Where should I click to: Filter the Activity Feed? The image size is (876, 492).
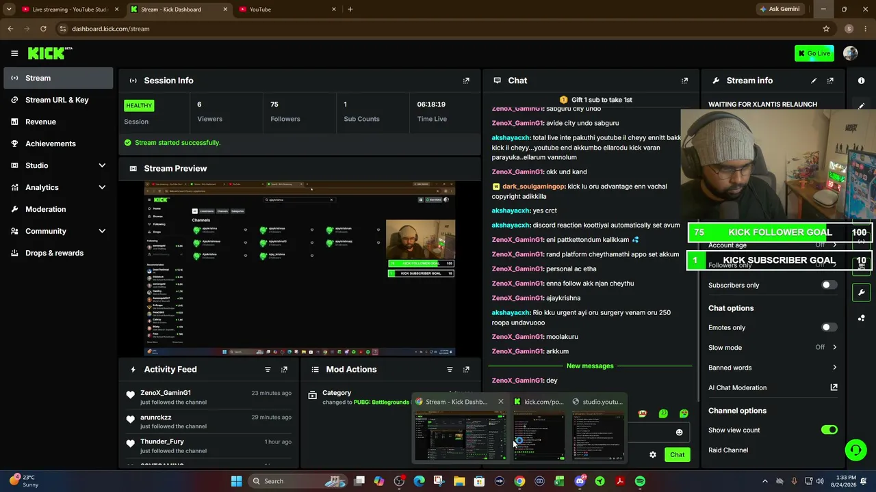pos(268,370)
